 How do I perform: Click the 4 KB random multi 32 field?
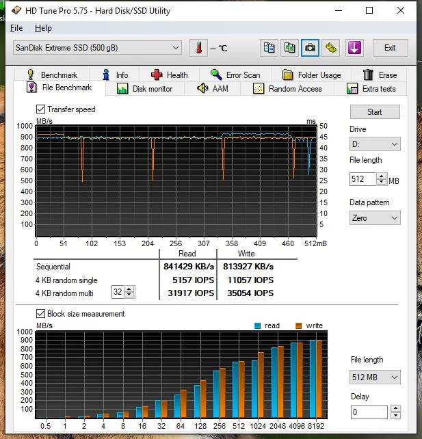click(x=118, y=292)
